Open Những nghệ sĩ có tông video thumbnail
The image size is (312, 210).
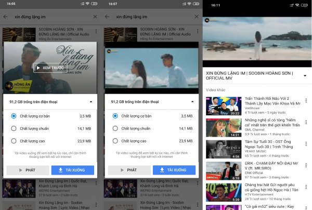tap(224, 128)
